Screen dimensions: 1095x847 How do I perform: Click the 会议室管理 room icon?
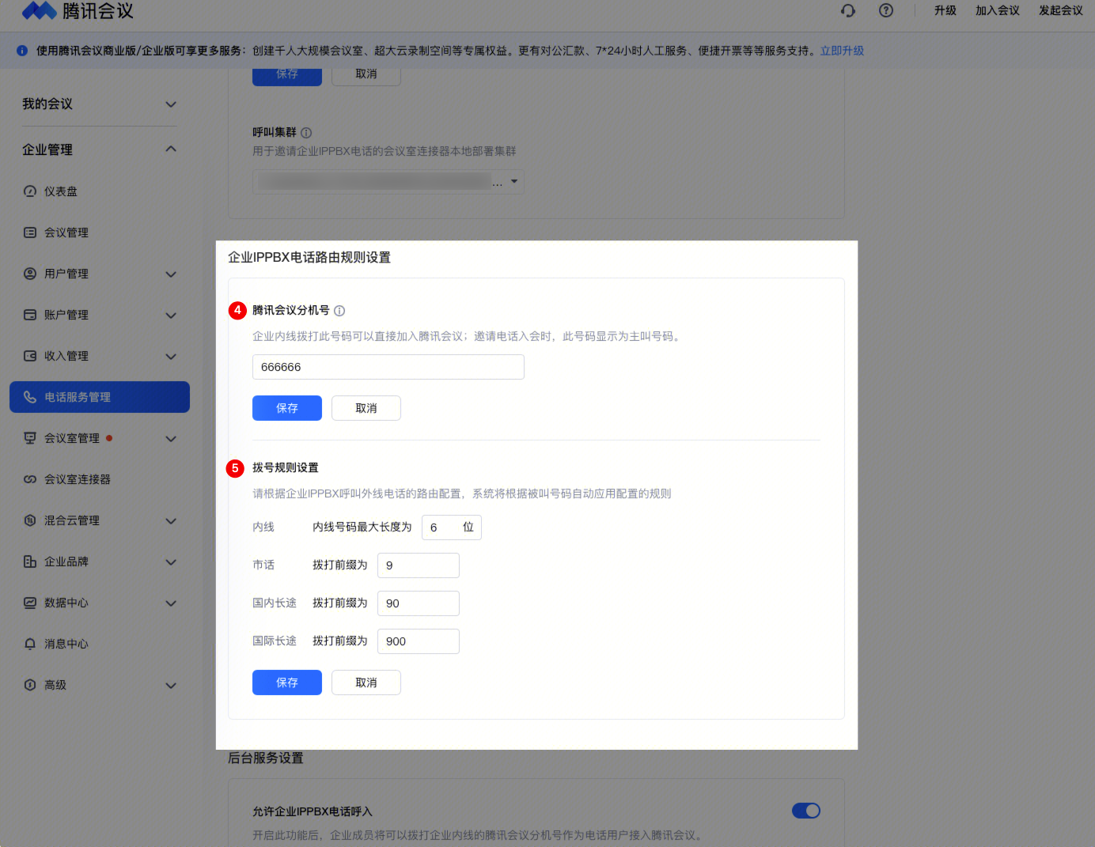point(30,438)
